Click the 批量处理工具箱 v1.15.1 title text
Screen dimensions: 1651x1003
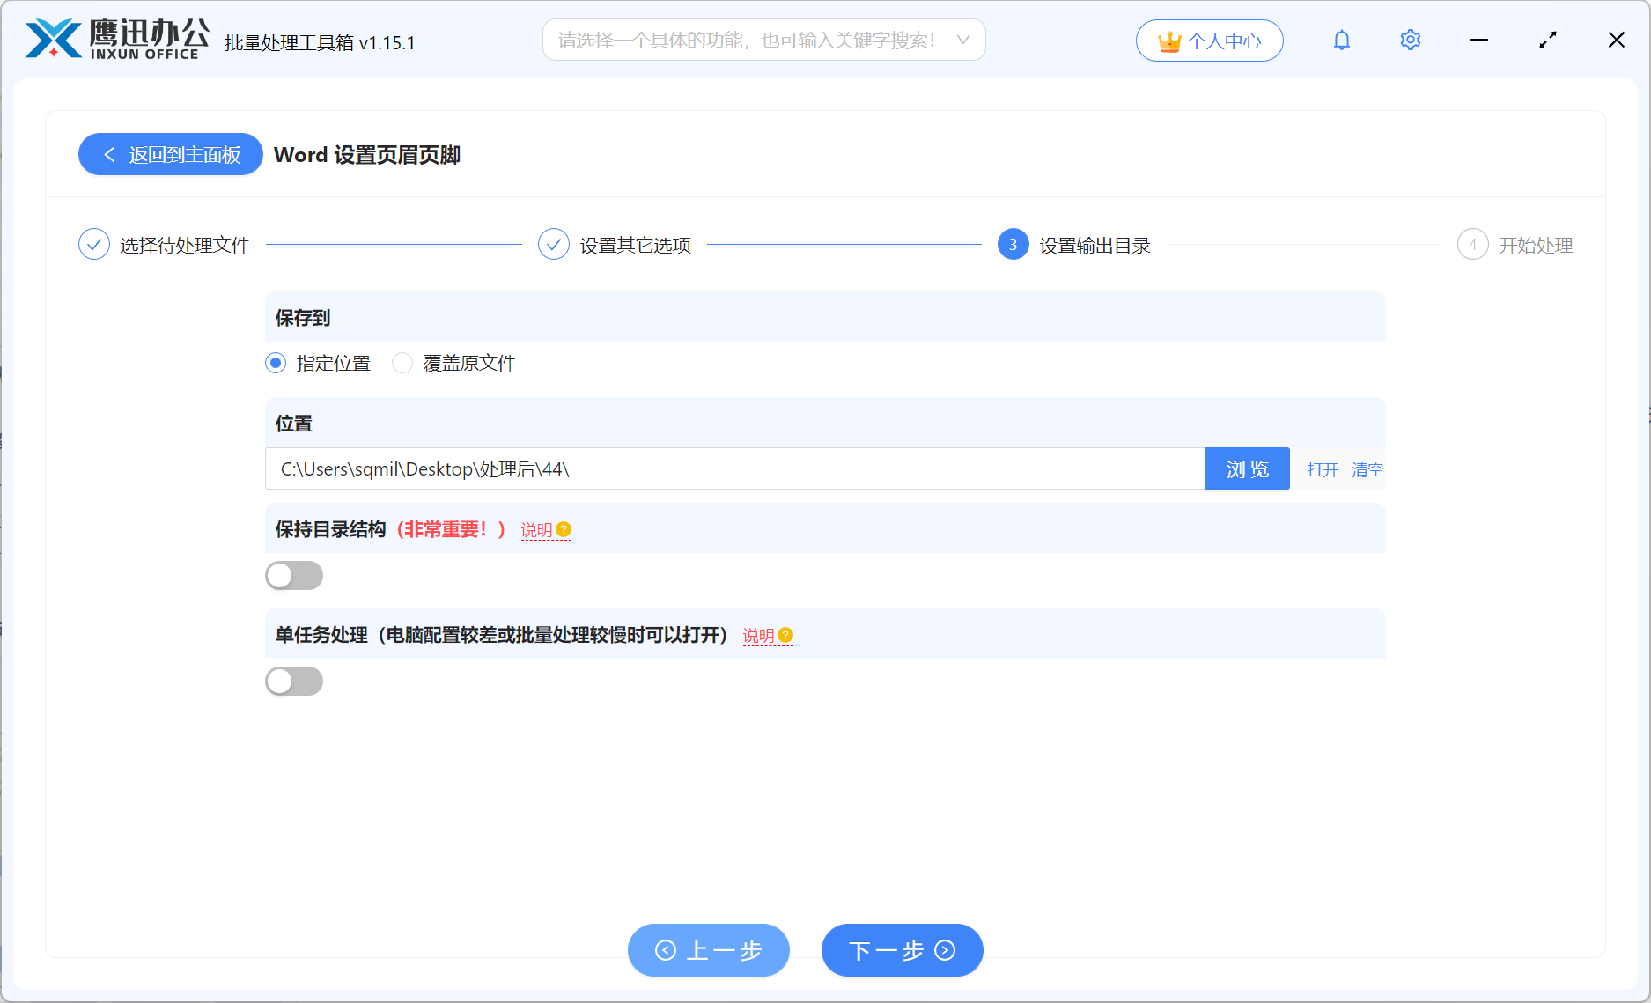point(320,42)
